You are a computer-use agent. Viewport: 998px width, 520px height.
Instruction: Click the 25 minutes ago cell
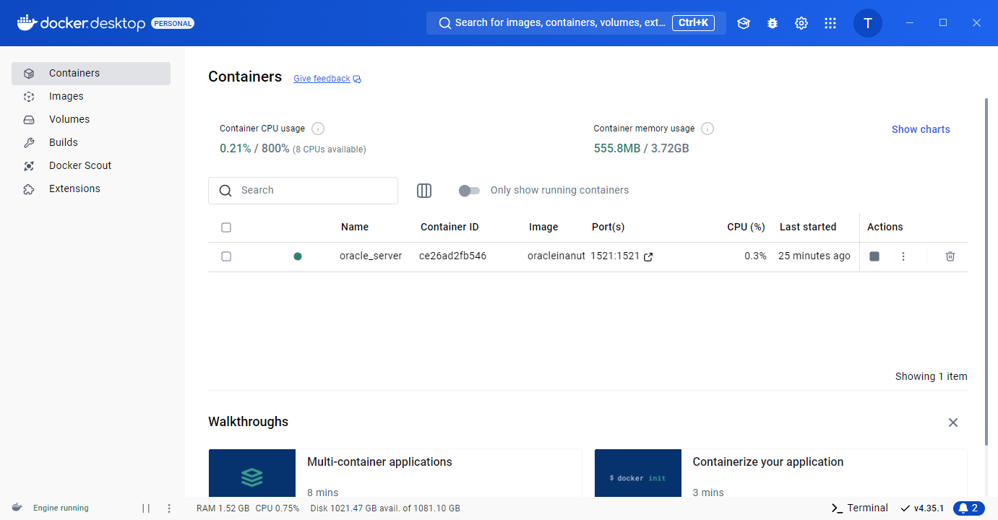point(814,256)
